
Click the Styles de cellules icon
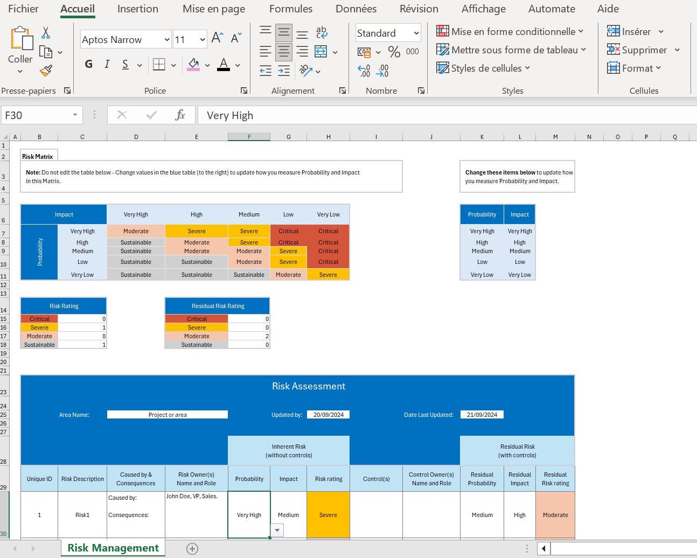(x=442, y=68)
